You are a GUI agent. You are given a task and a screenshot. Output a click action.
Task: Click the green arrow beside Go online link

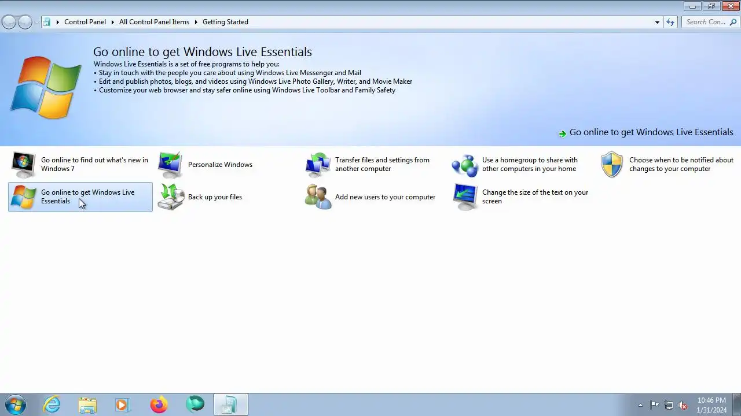click(562, 133)
